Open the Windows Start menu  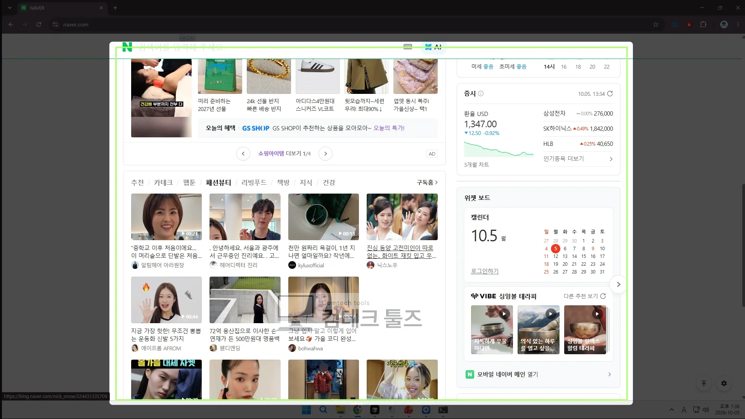click(x=306, y=410)
